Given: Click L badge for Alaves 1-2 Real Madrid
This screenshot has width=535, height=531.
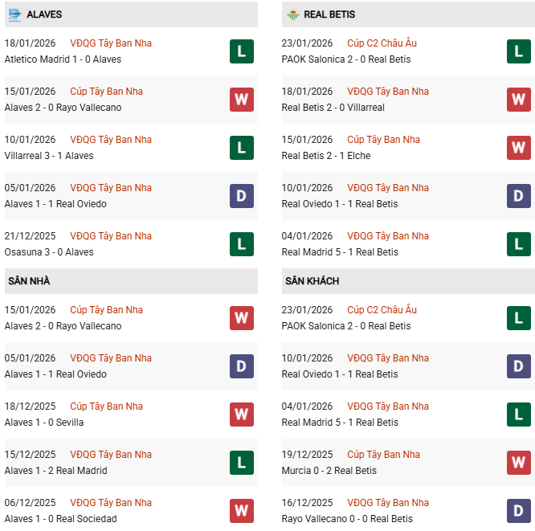Looking at the screenshot, I should (x=242, y=463).
